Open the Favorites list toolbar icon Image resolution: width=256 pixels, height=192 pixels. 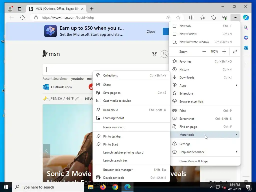click(202, 17)
